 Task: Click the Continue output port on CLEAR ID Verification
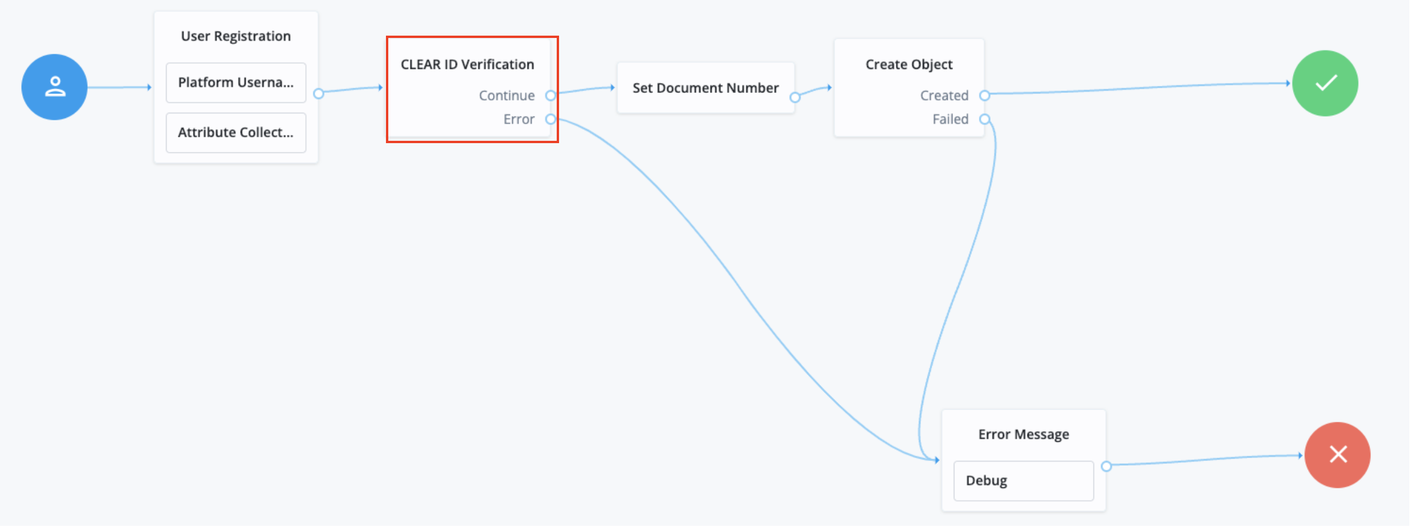click(x=550, y=95)
